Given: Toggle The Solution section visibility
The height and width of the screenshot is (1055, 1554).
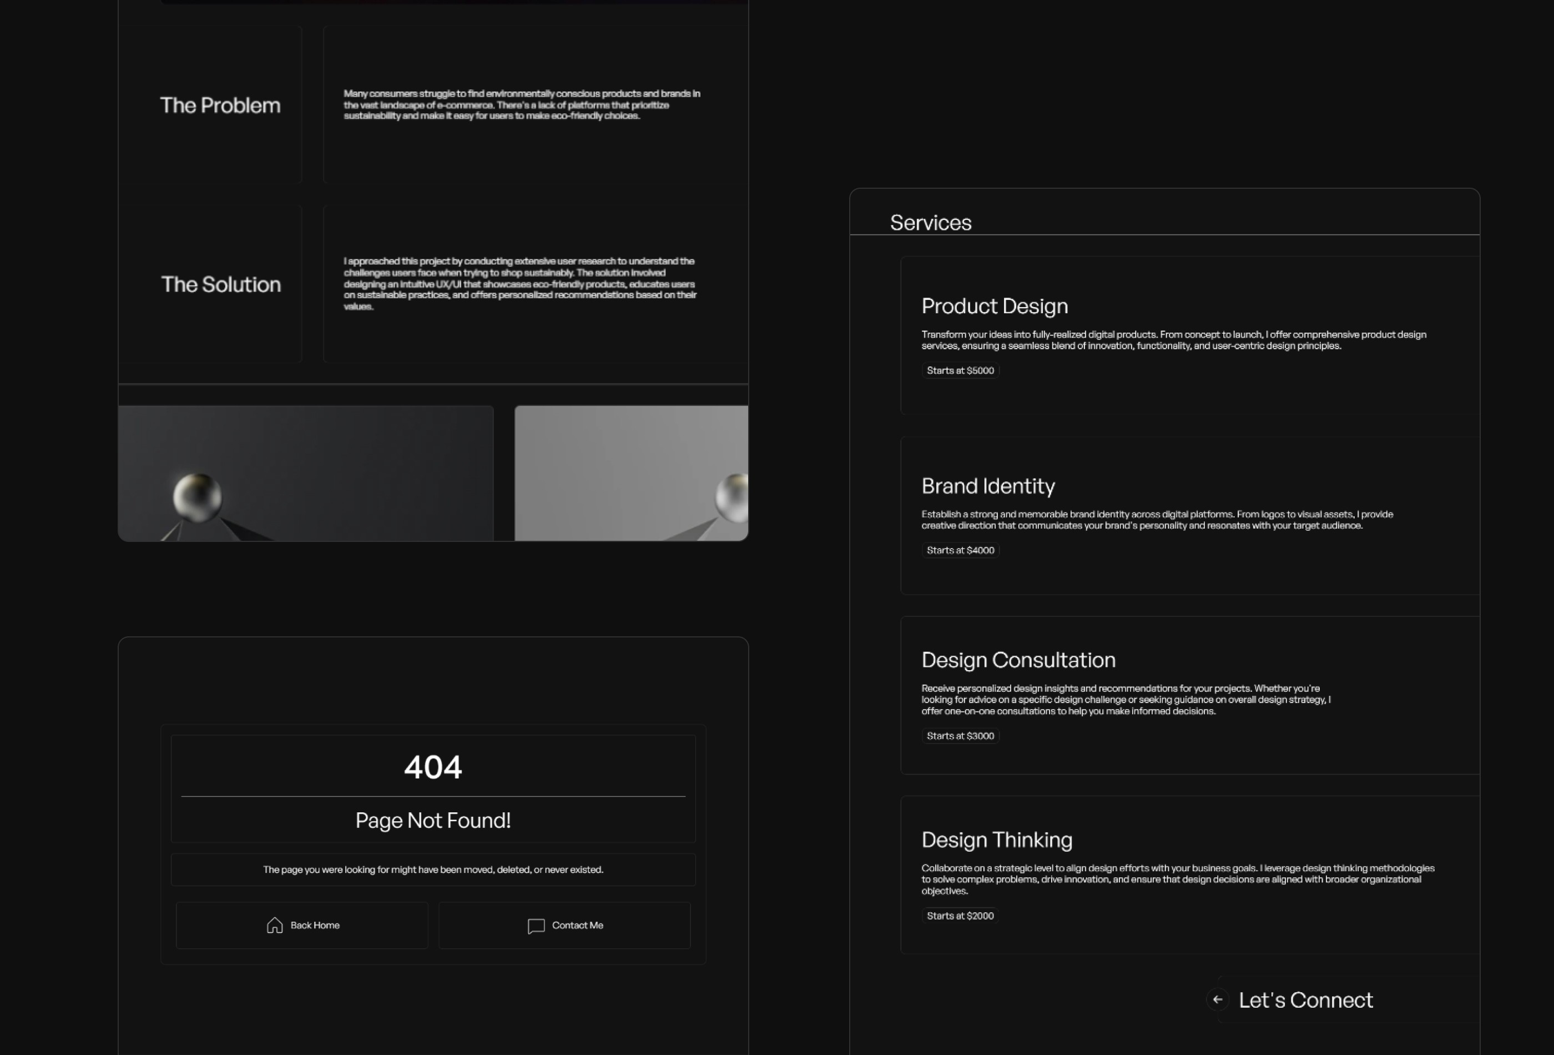Looking at the screenshot, I should [x=221, y=284].
